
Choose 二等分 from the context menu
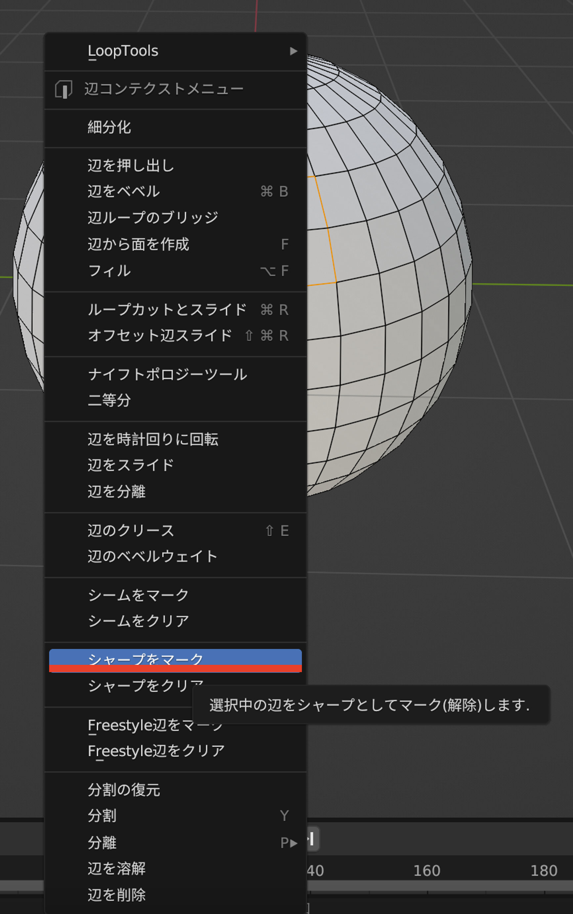point(175,401)
